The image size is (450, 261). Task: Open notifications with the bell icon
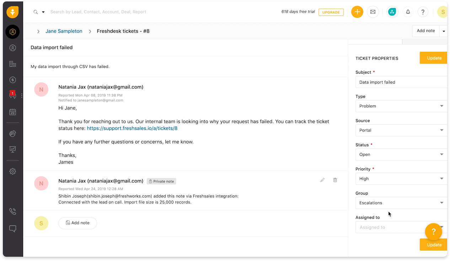[408, 12]
